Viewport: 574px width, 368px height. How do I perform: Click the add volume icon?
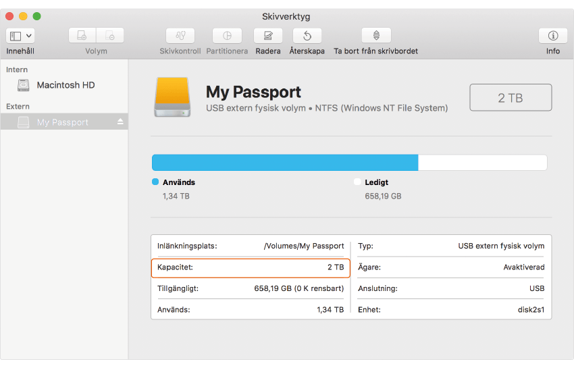[82, 36]
